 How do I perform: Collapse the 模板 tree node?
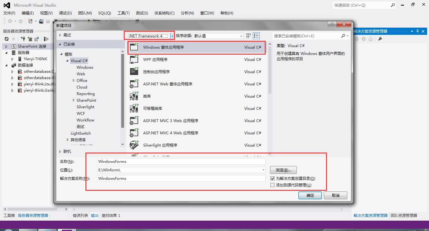point(62,54)
